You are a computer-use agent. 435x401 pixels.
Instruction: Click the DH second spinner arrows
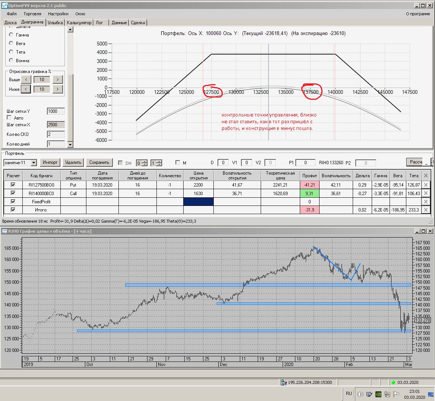pyautogui.click(x=159, y=163)
